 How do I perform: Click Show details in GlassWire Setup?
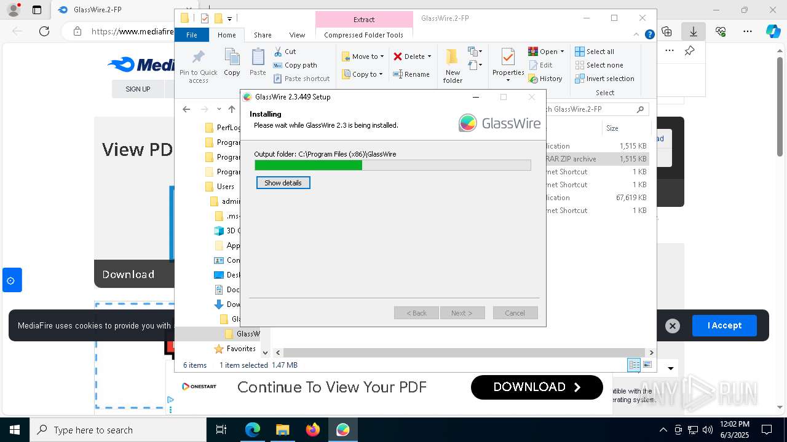283,183
